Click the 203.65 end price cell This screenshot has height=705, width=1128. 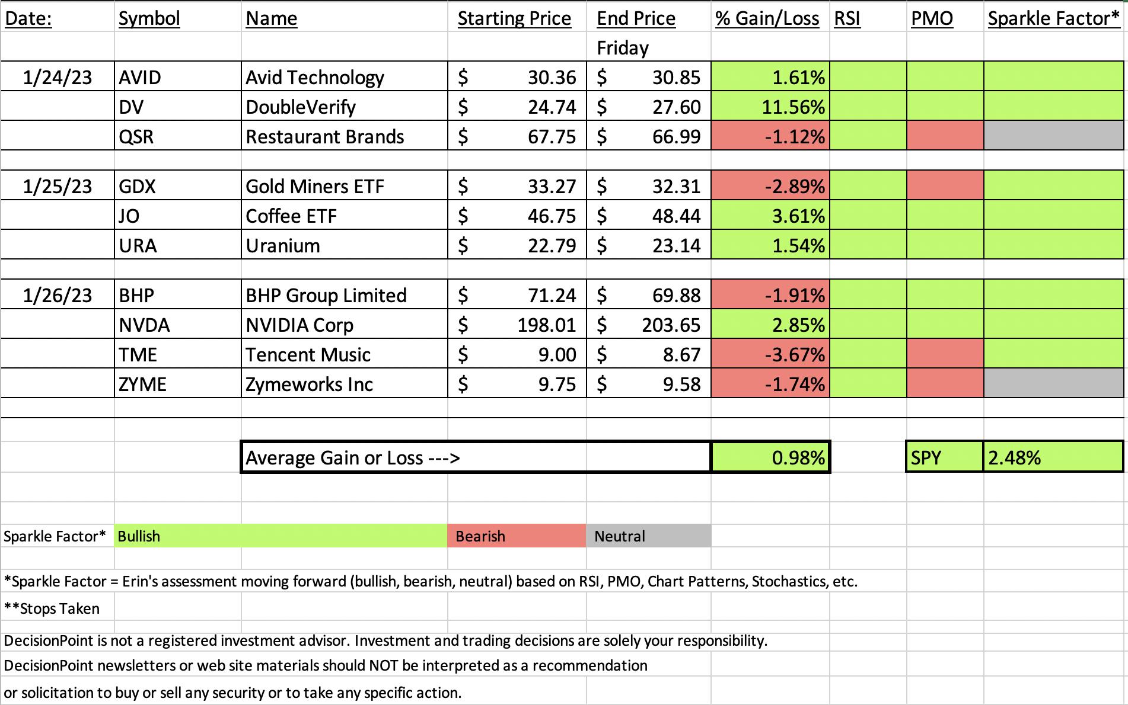pos(649,325)
